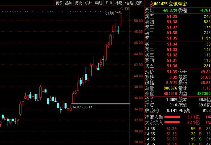Select the 买二 51.33 order row
The height and width of the screenshot is (145, 211).
[178, 50]
